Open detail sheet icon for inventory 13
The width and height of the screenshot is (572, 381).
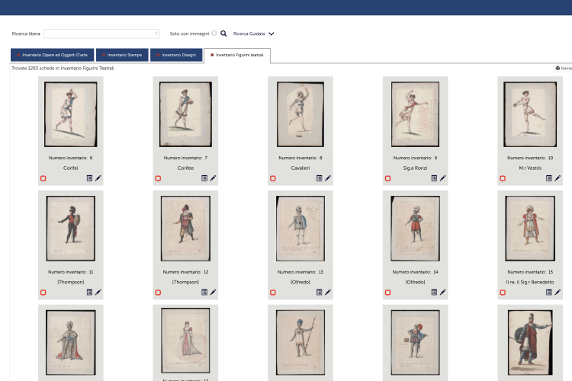320,293
